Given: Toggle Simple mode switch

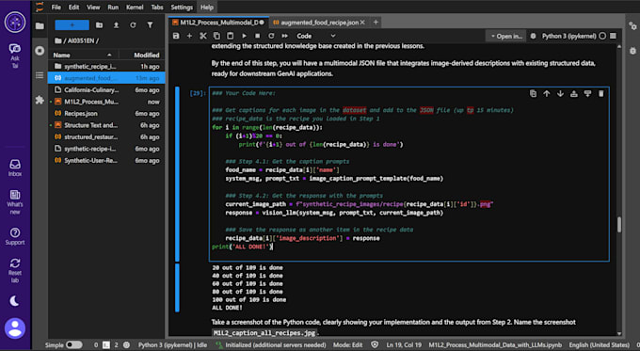Looking at the screenshot, I should click(73, 344).
